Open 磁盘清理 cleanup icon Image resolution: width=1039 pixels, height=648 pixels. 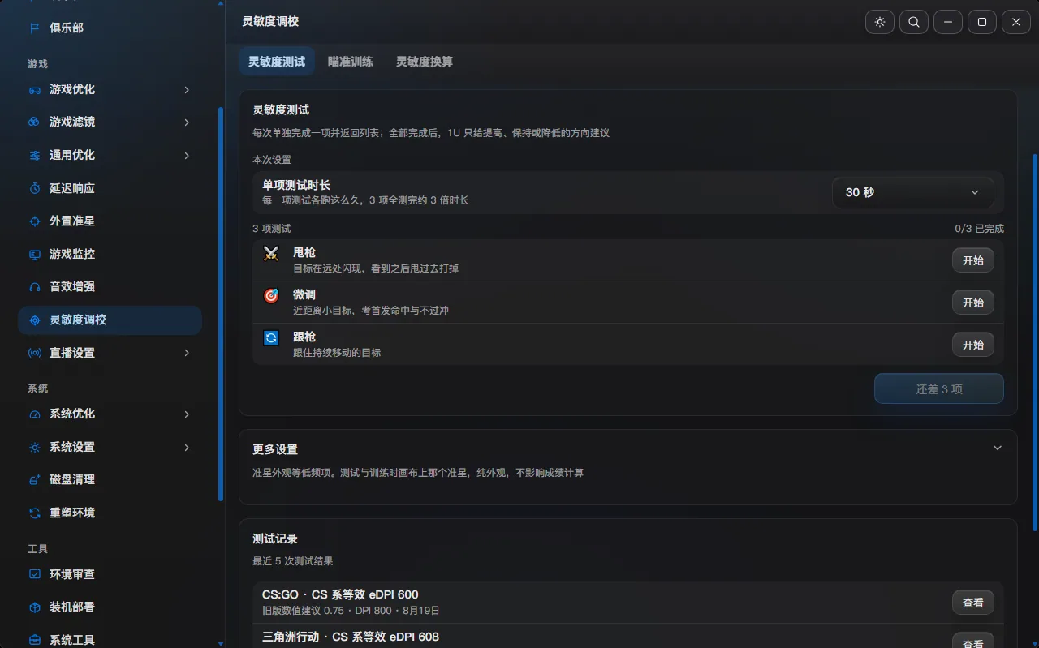(x=35, y=479)
